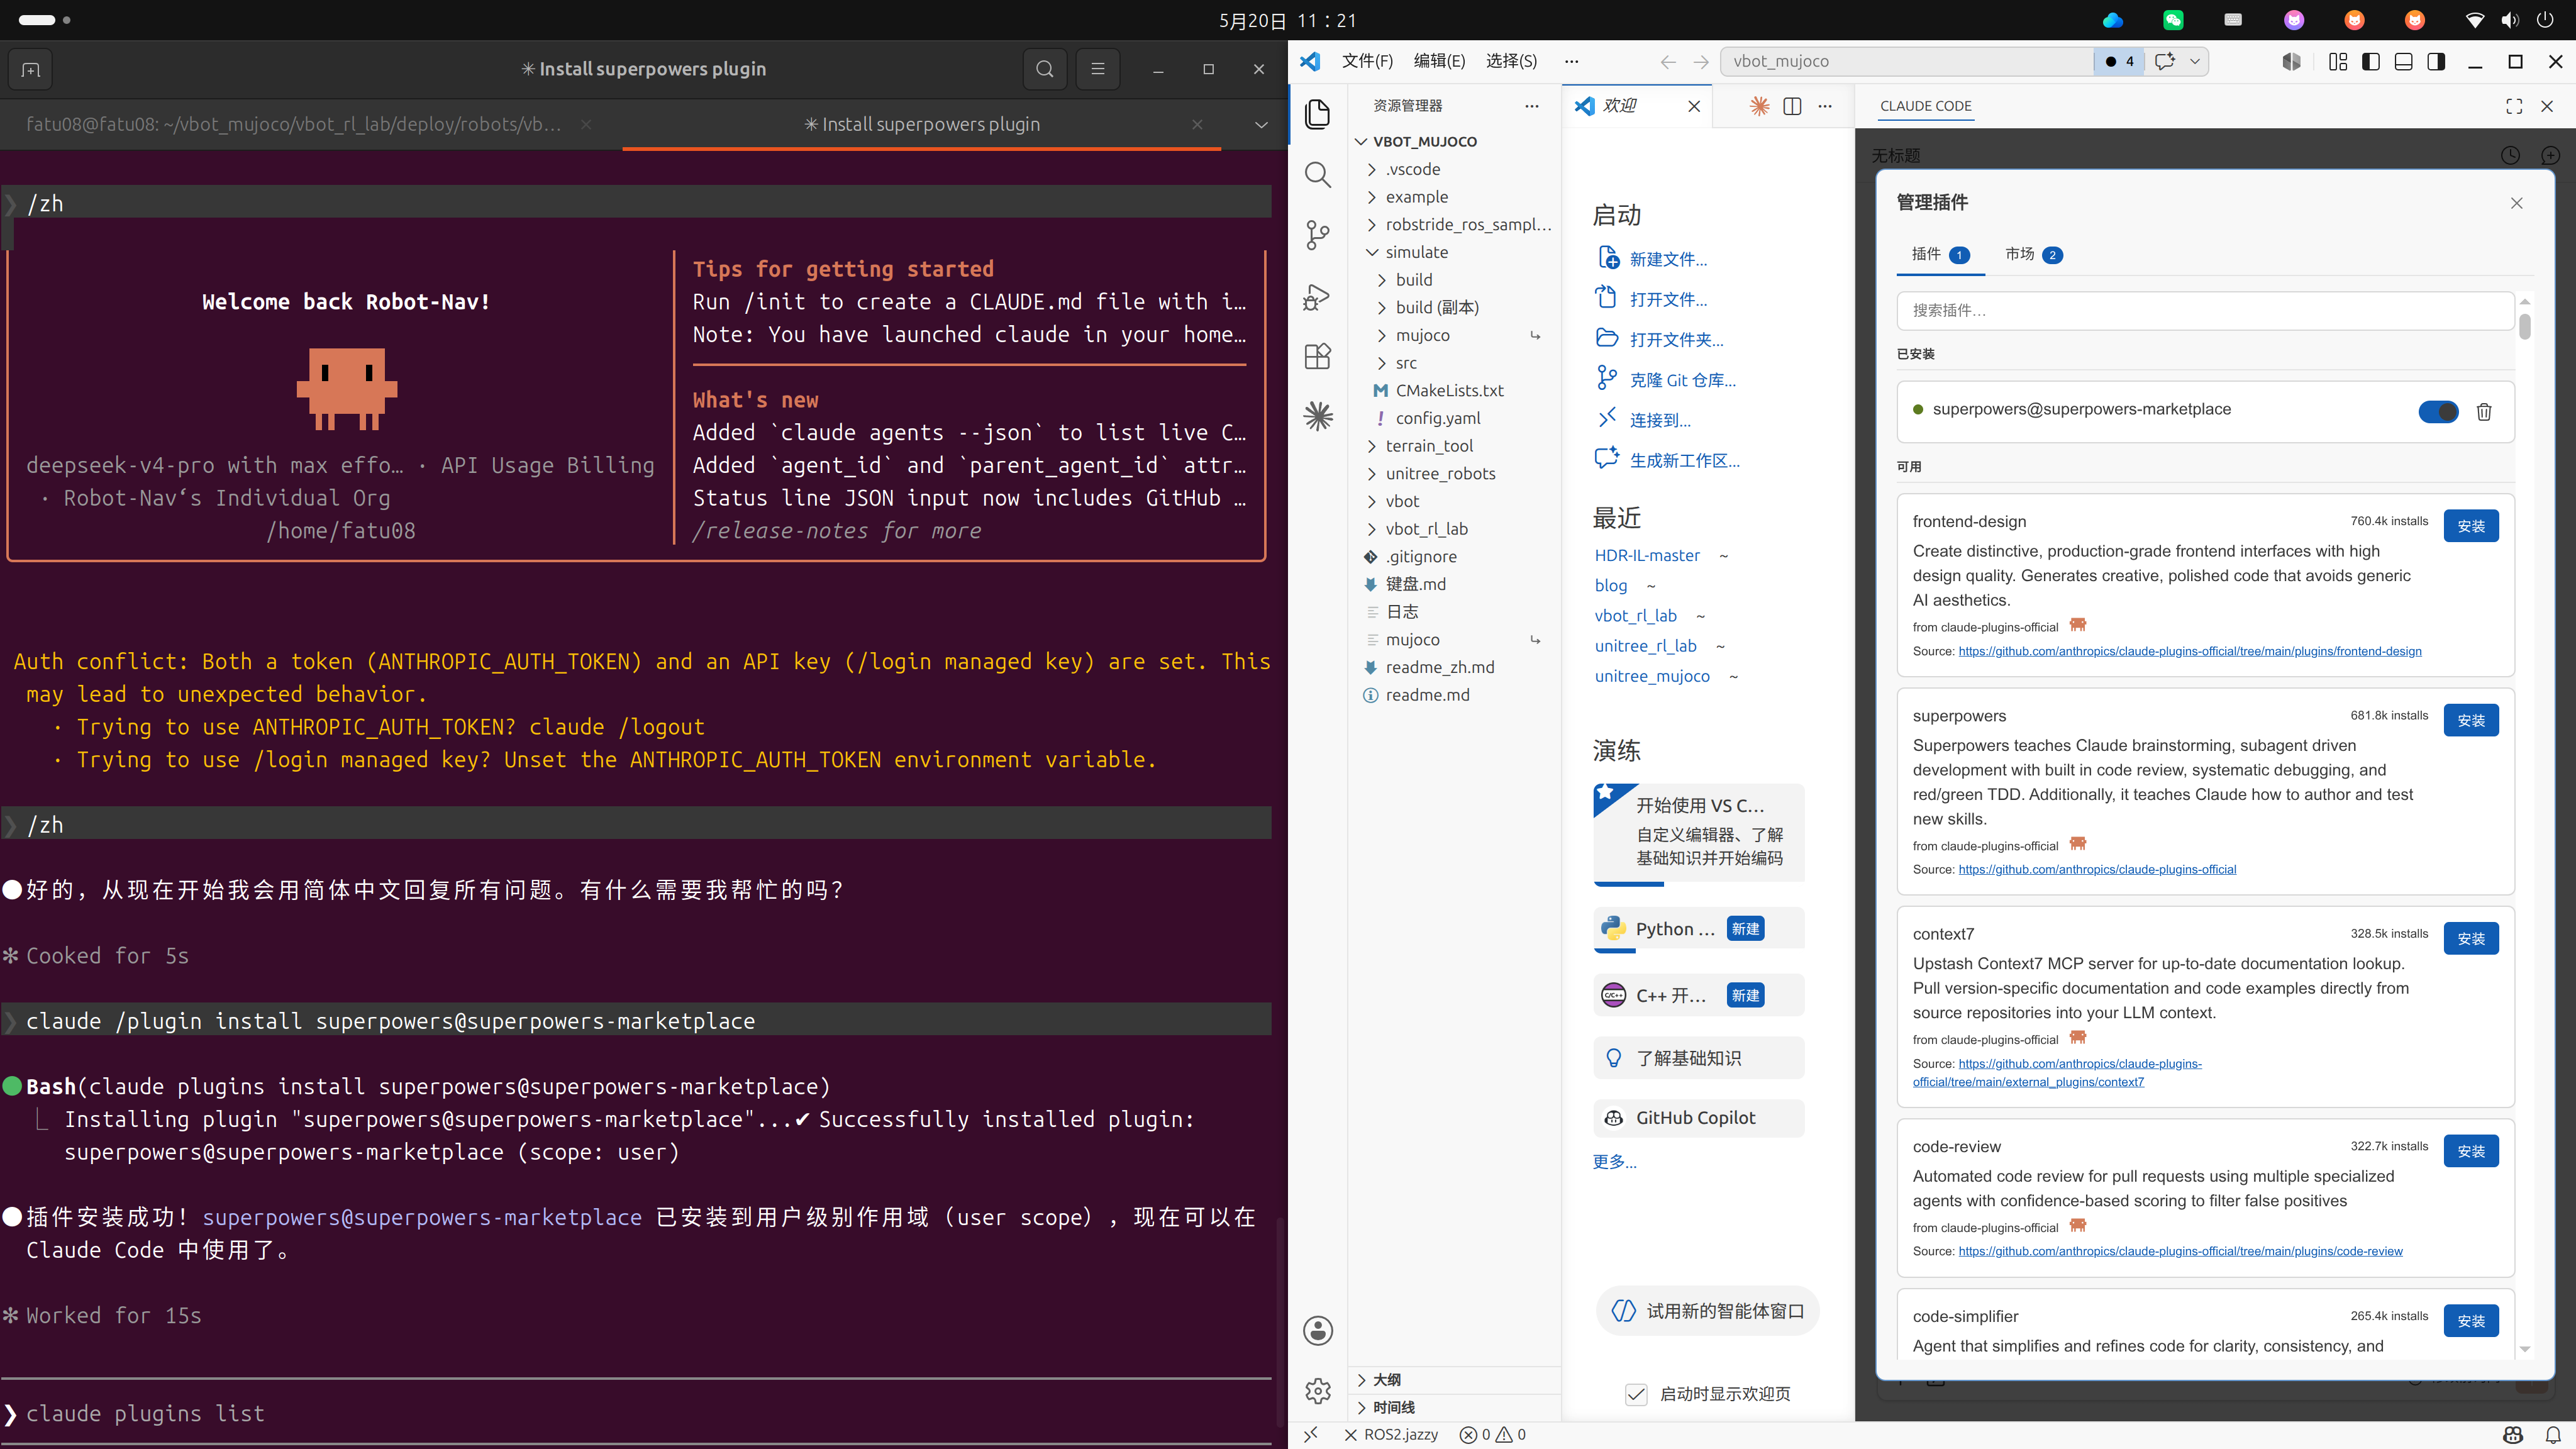Image resolution: width=2576 pixels, height=1449 pixels.
Task: Open the Claude Code icon in activity bar
Action: (1318, 416)
